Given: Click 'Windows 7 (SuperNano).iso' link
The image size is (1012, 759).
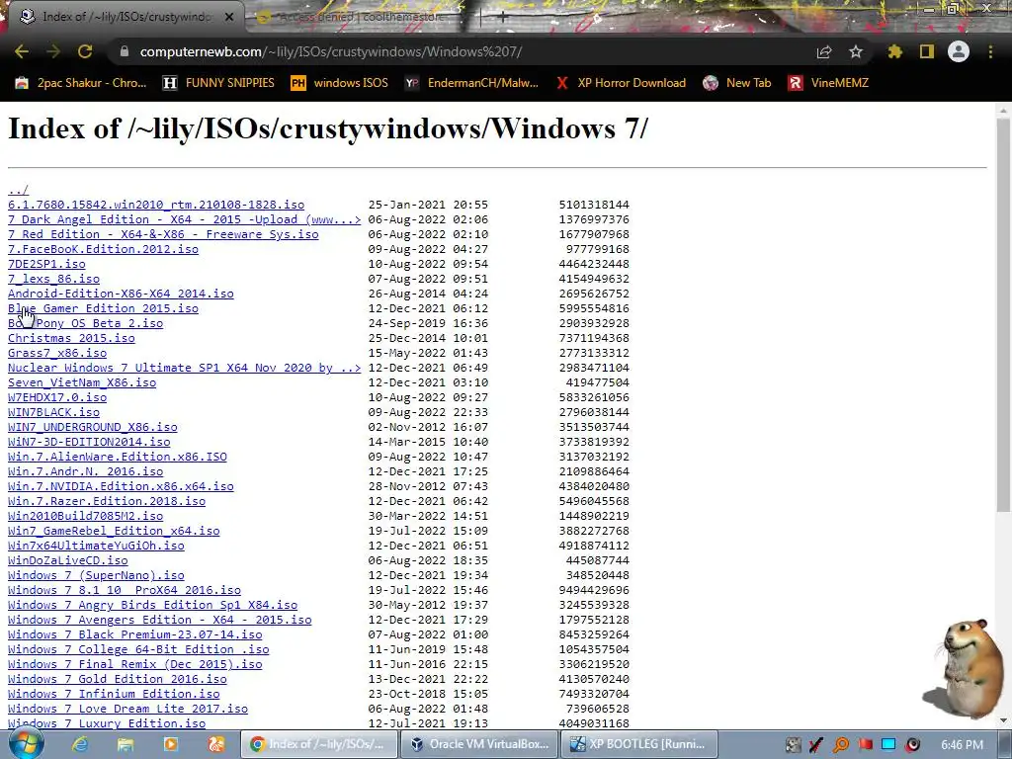Looking at the screenshot, I should pos(96,576).
